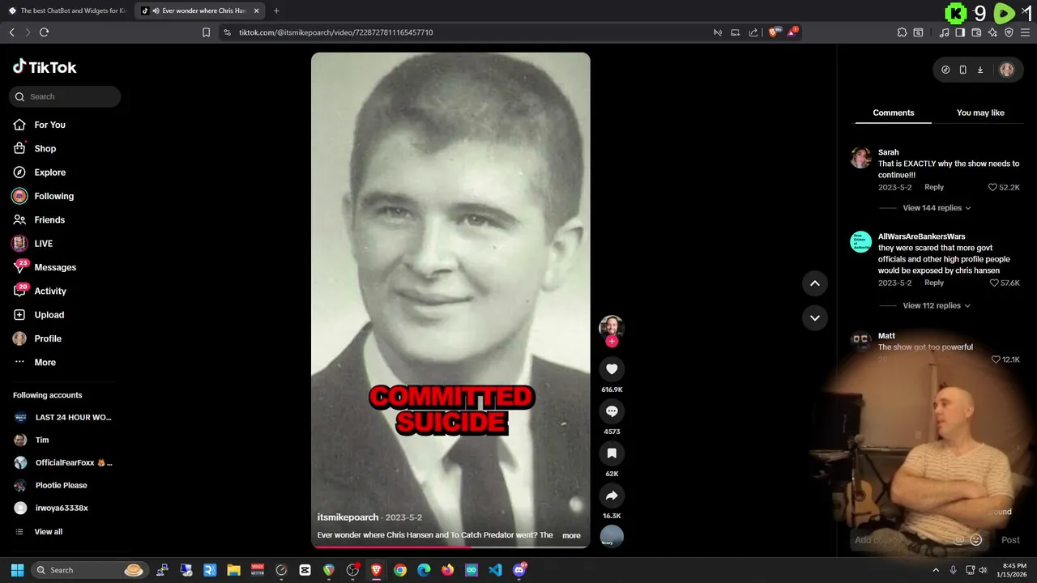Open the profile avatar in top pill
Screen dimensions: 1037x583
(x=1007, y=70)
